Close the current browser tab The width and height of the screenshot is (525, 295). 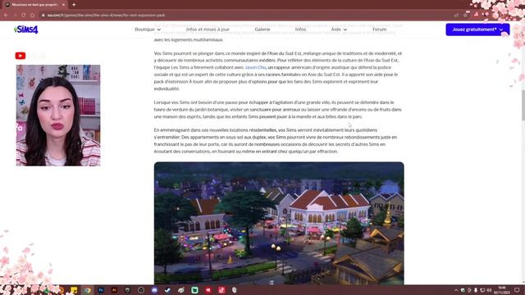(63, 5)
